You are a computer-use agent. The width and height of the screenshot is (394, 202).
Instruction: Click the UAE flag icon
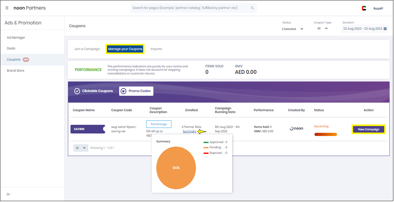(364, 8)
